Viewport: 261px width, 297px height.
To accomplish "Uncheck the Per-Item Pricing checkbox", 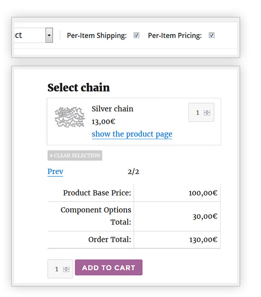I will point(212,35).
